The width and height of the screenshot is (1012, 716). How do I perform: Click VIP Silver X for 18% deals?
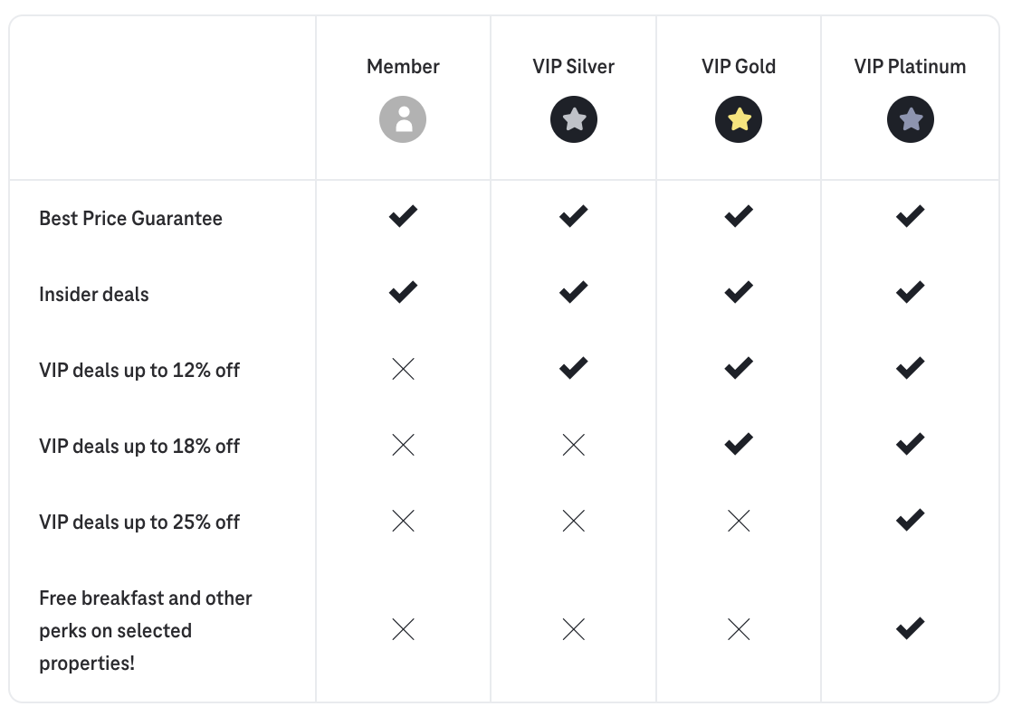(x=574, y=445)
